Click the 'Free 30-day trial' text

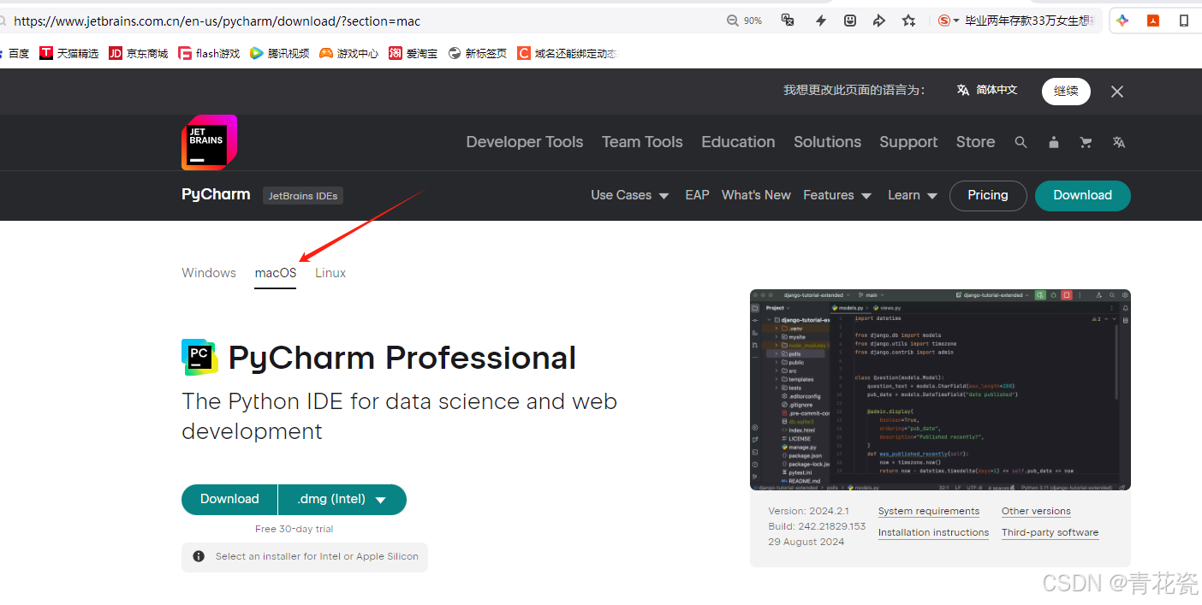coord(294,529)
